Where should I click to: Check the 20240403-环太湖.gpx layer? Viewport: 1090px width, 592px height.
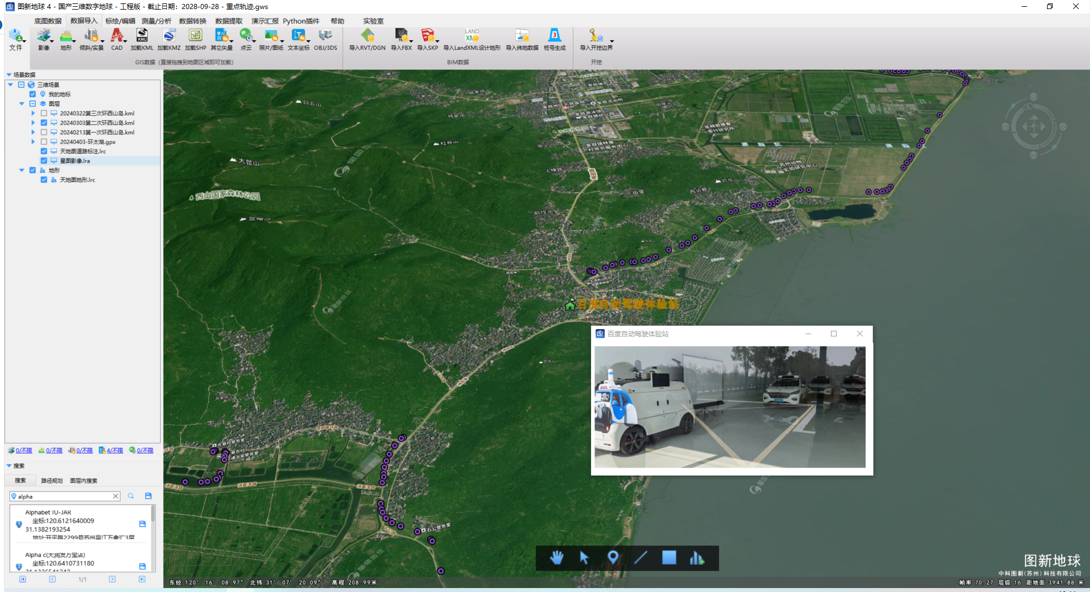pyautogui.click(x=44, y=142)
